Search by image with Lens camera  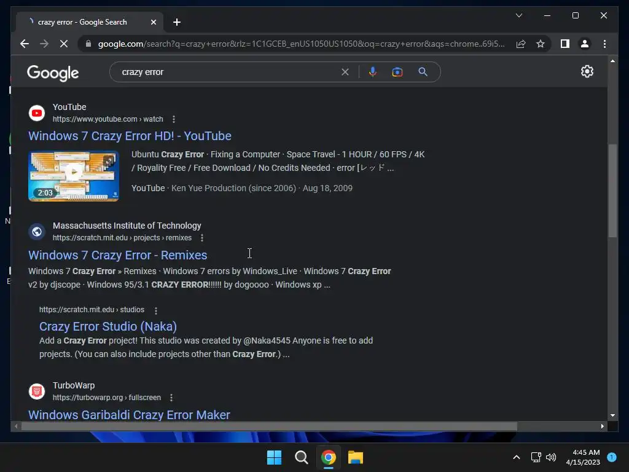(x=397, y=73)
